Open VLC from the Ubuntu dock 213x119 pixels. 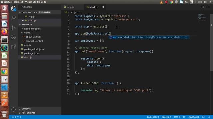(x=4, y=95)
